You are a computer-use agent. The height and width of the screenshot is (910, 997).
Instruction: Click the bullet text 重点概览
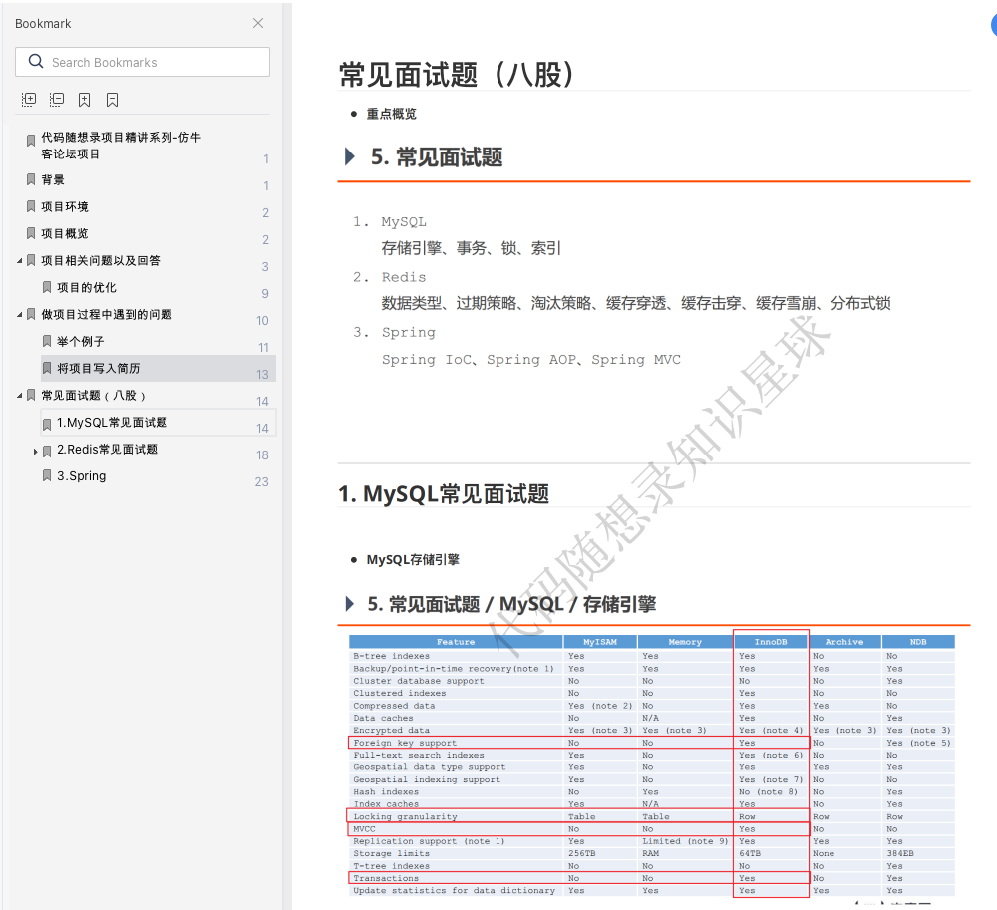(x=391, y=114)
